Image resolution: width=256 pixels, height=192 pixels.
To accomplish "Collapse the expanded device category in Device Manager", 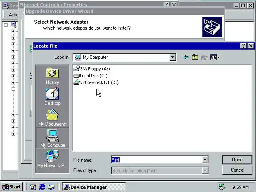I will point(13,89).
